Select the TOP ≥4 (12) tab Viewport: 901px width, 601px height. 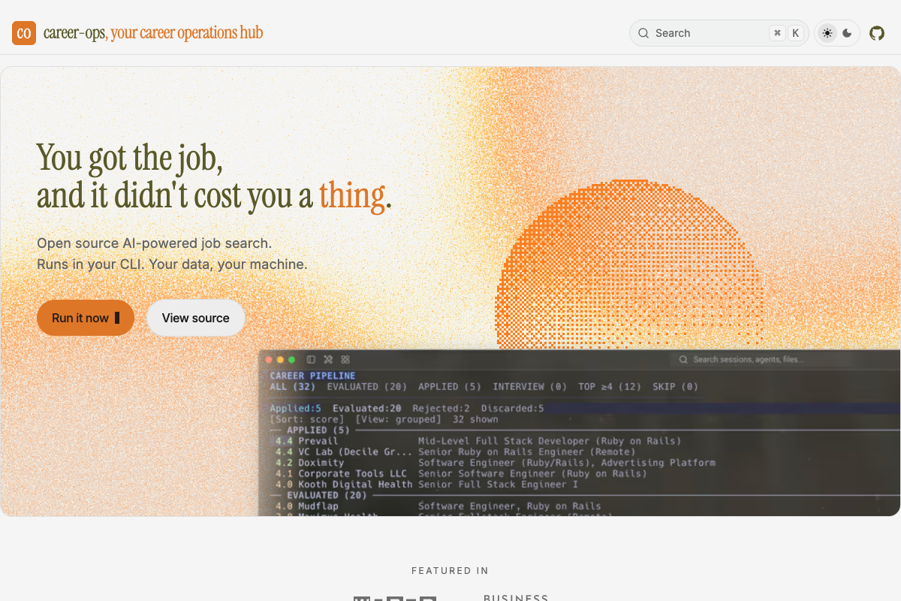pyautogui.click(x=610, y=387)
